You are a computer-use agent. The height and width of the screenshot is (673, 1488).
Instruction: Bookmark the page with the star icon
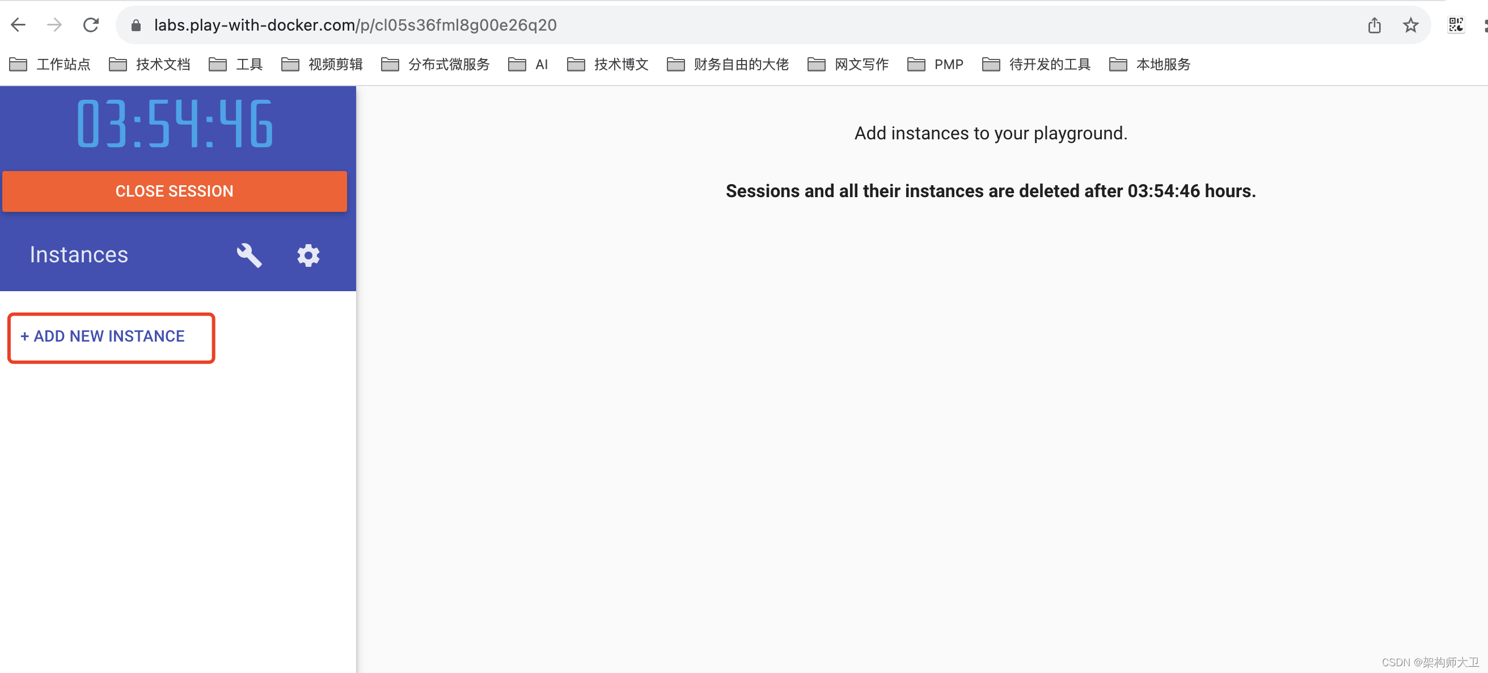pos(1410,24)
